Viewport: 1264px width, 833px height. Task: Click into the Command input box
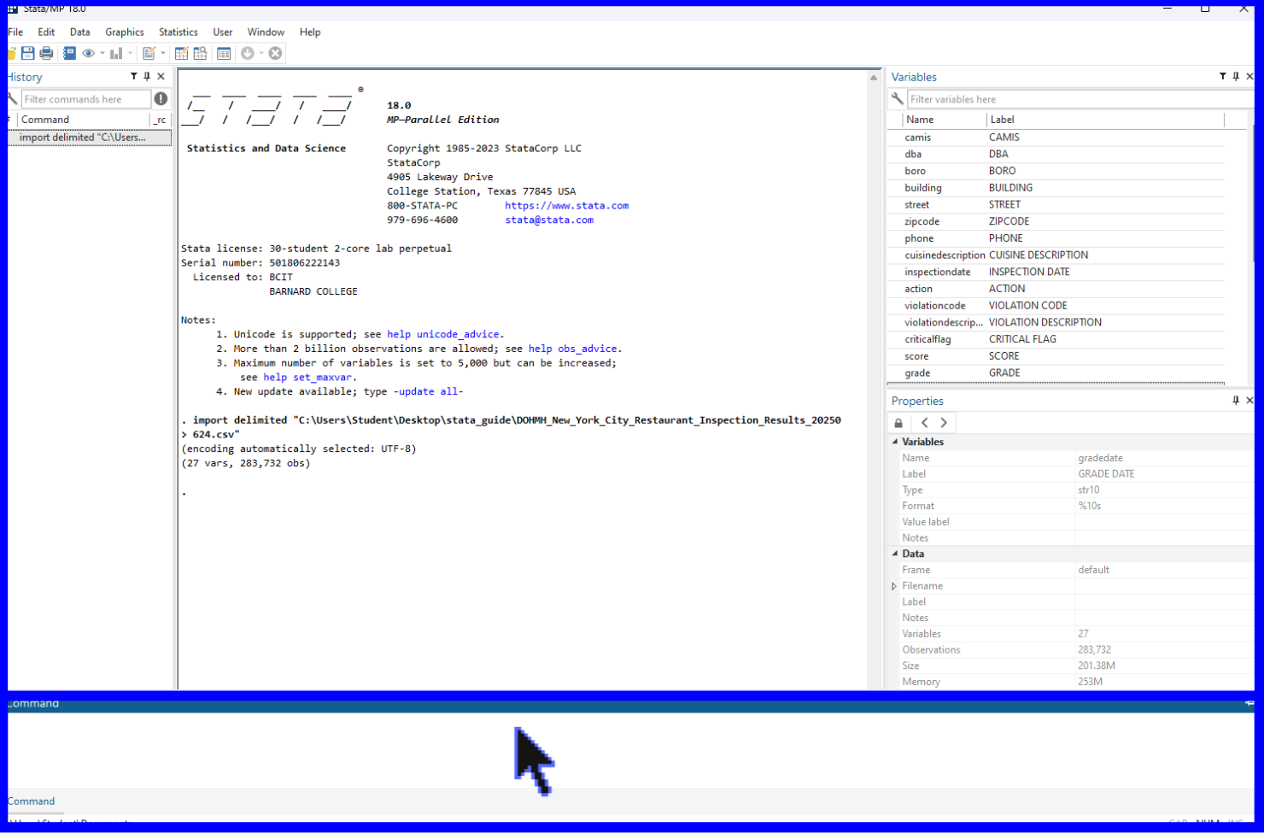click(630, 751)
